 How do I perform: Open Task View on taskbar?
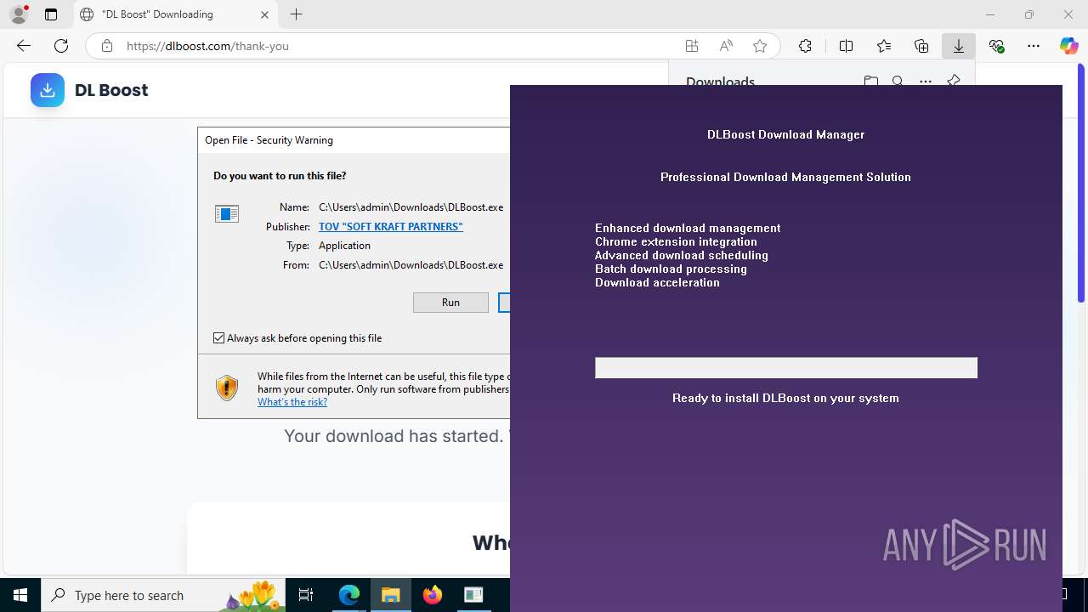(306, 595)
